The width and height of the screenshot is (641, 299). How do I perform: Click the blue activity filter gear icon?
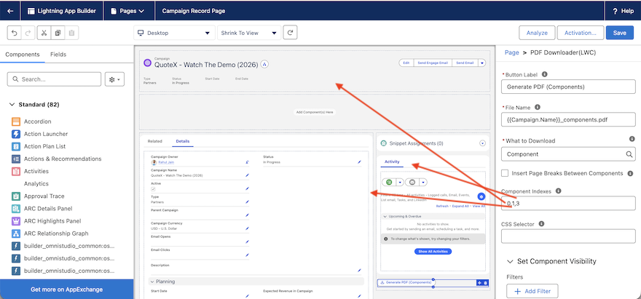tap(481, 196)
